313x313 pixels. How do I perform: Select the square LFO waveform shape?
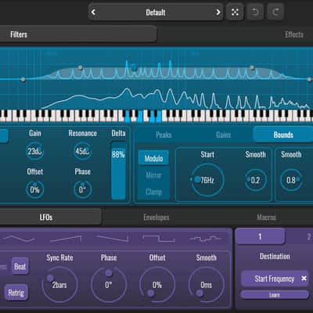[159, 239]
